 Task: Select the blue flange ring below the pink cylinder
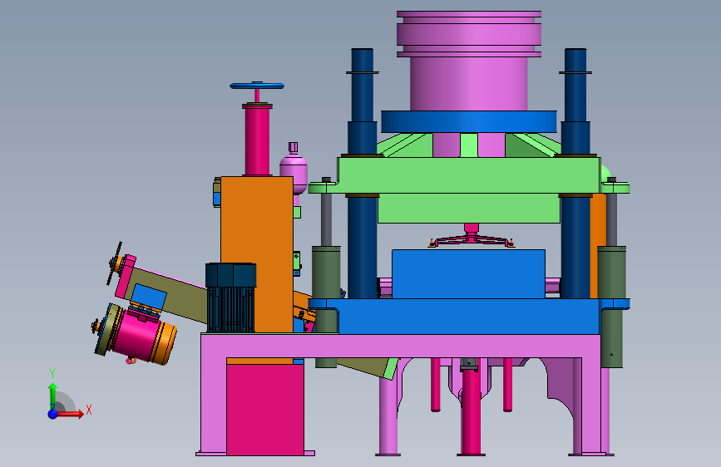click(468, 122)
